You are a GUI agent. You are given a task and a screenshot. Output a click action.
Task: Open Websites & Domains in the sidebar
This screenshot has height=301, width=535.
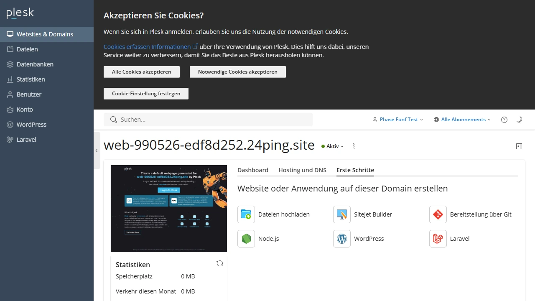click(47, 34)
